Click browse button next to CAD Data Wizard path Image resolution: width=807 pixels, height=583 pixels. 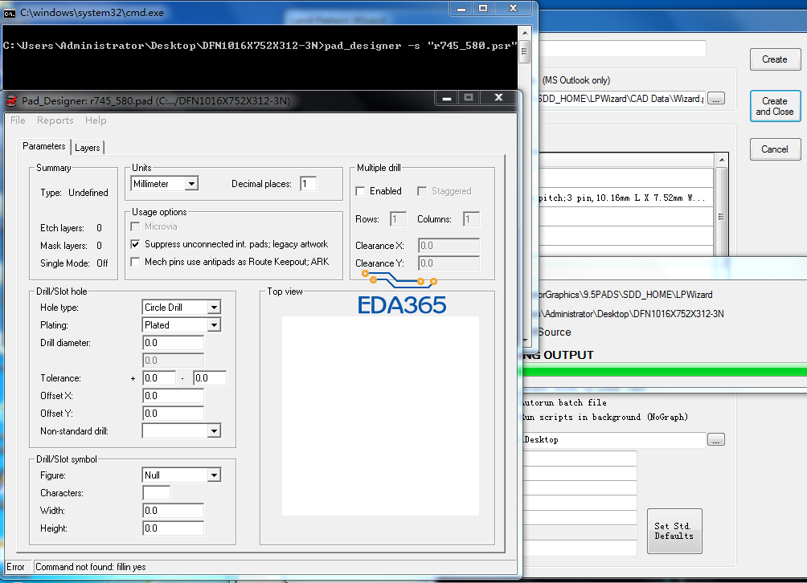tap(716, 98)
